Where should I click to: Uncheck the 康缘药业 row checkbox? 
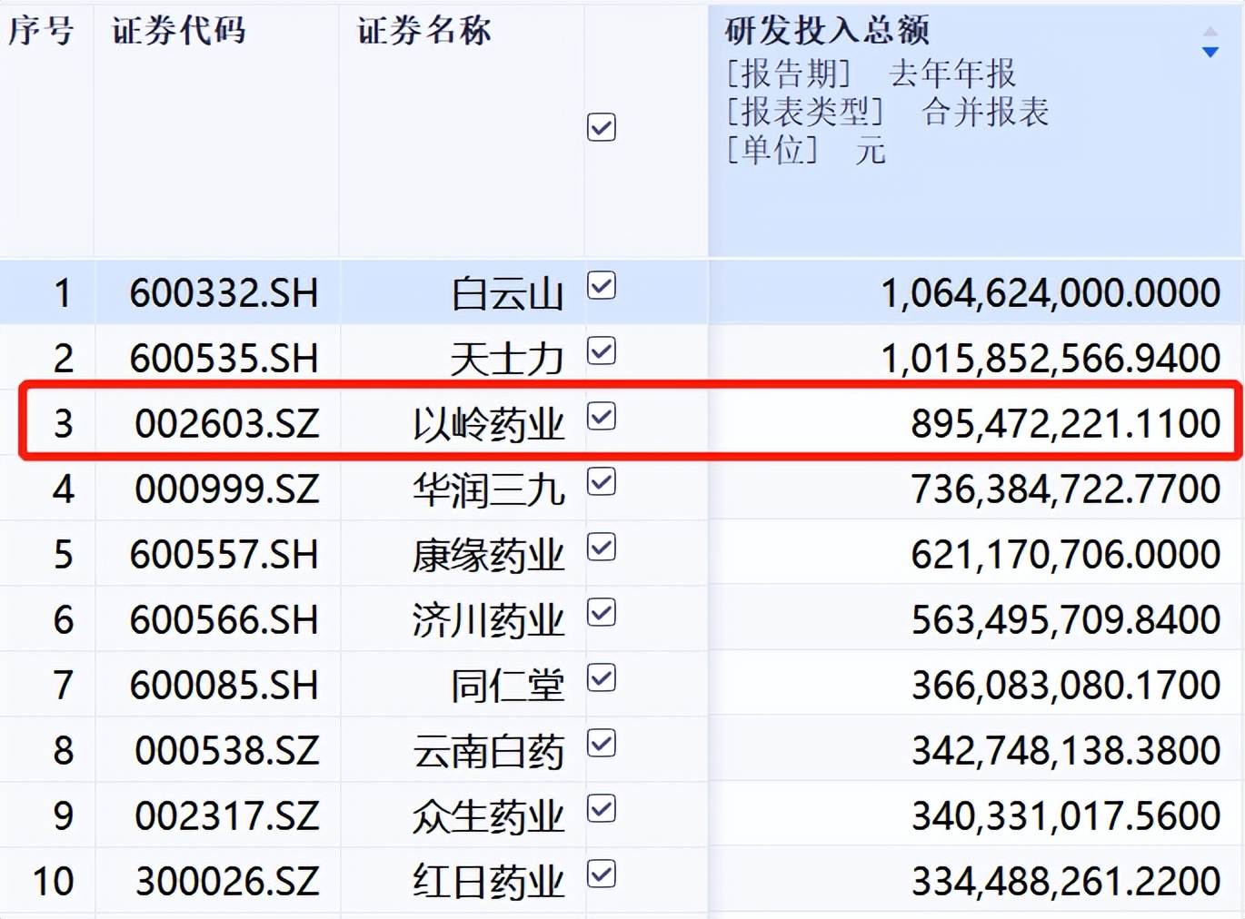[603, 548]
